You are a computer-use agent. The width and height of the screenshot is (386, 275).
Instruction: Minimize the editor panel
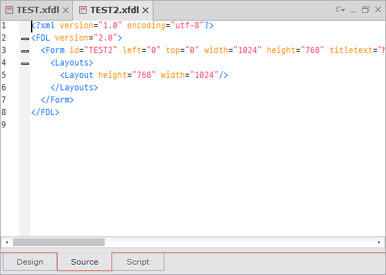click(353, 10)
